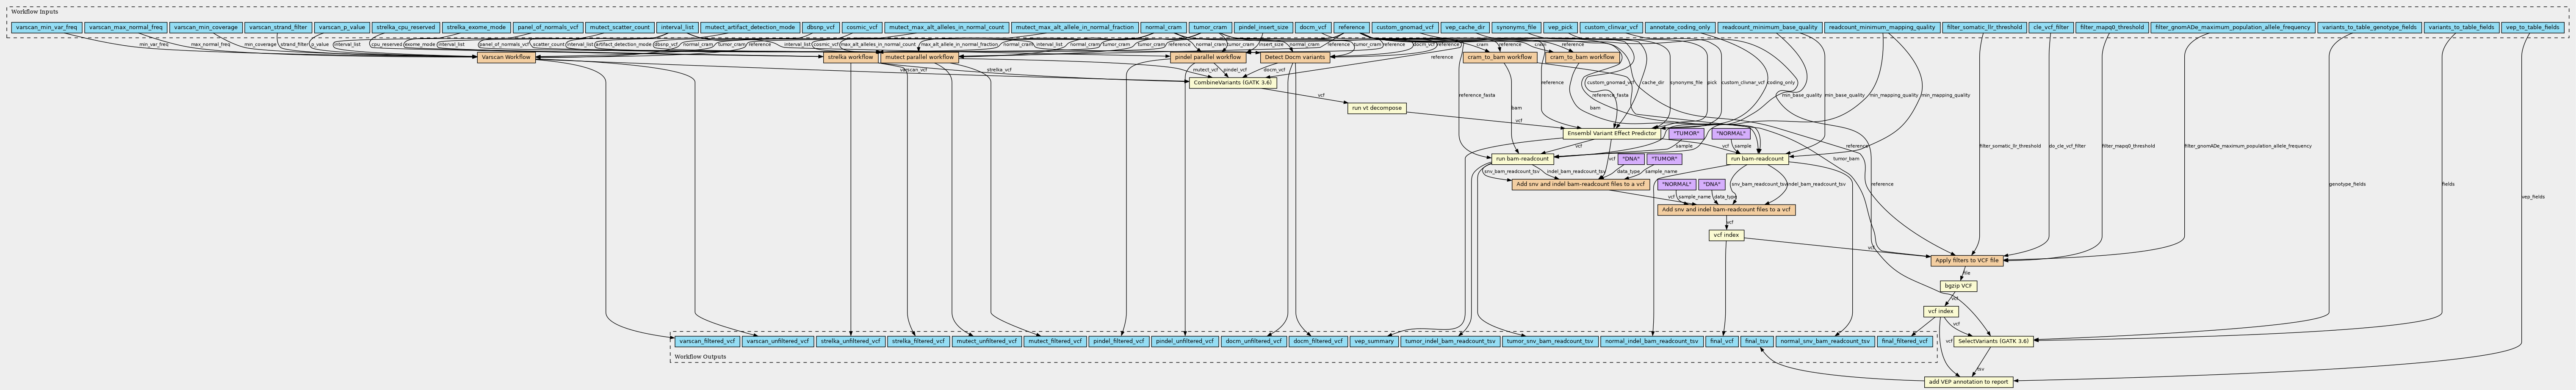Click the CombineVariants (GATK 3.6) step

pos(1232,82)
